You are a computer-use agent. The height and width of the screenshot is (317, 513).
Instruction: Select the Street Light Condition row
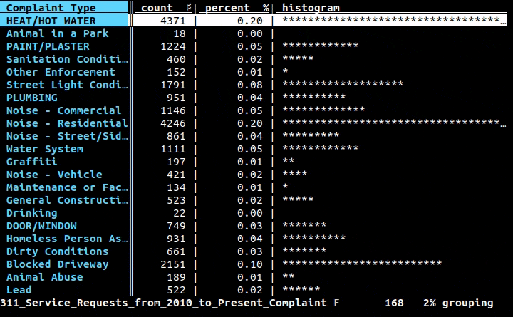click(253, 85)
